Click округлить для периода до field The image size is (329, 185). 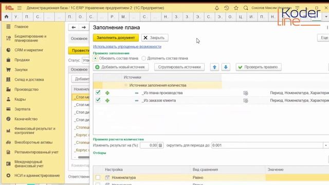(267, 145)
